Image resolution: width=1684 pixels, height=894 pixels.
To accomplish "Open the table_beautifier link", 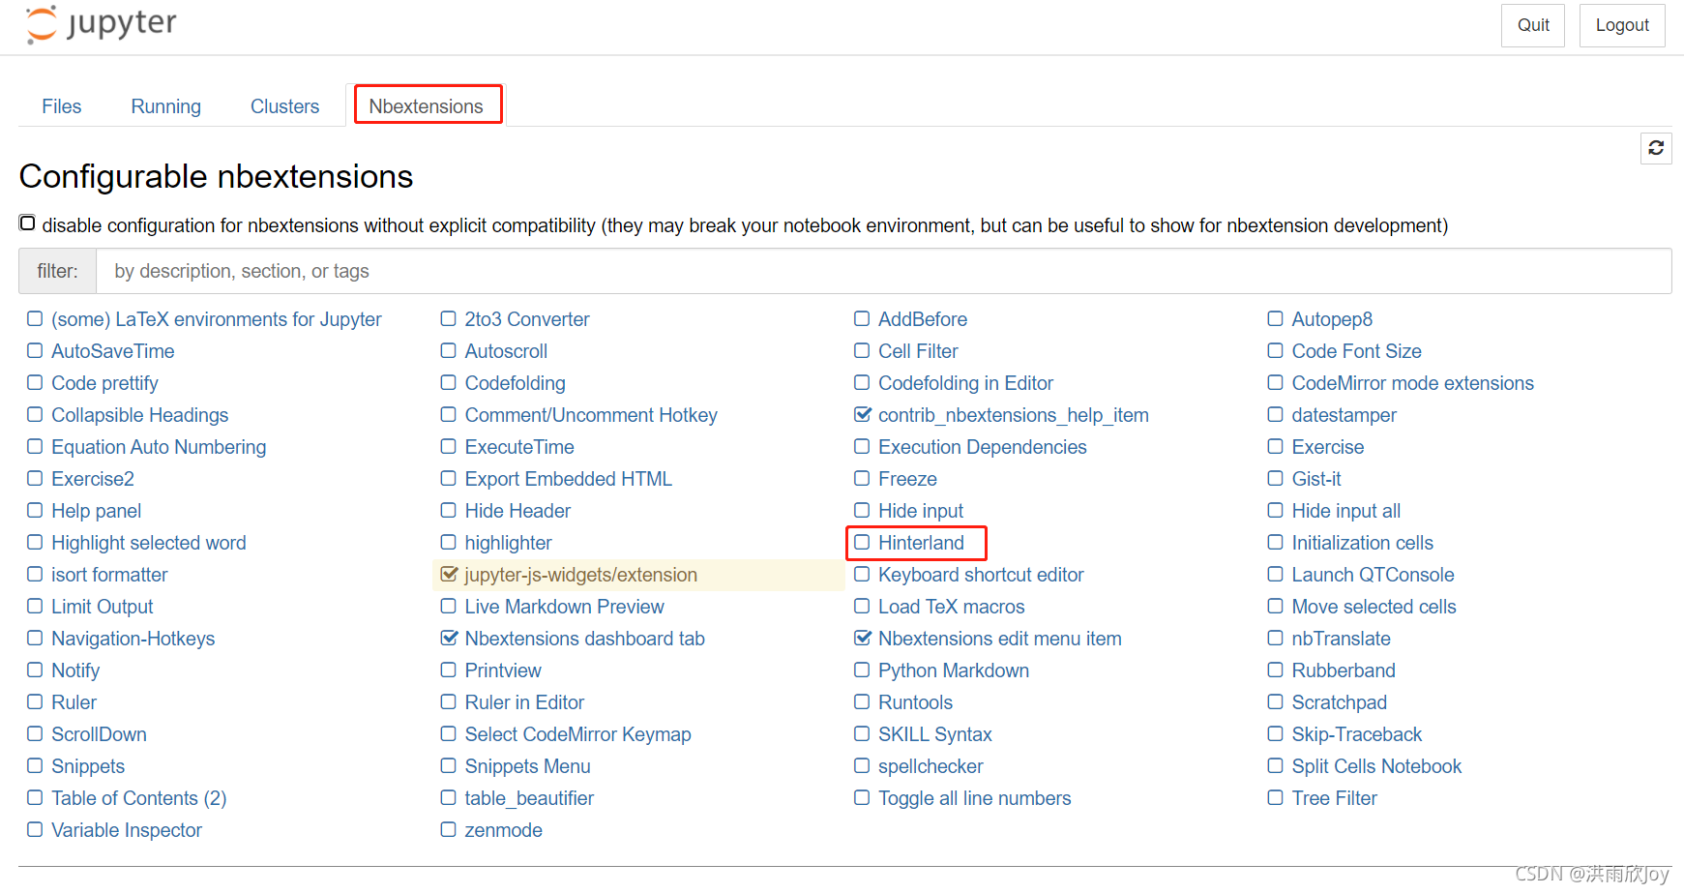I will [529, 798].
